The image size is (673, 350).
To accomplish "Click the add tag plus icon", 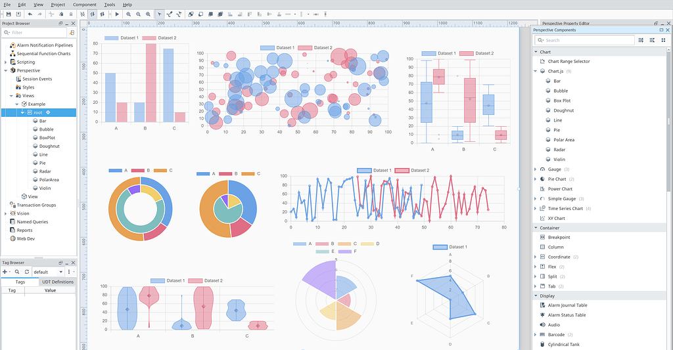I will pos(5,272).
